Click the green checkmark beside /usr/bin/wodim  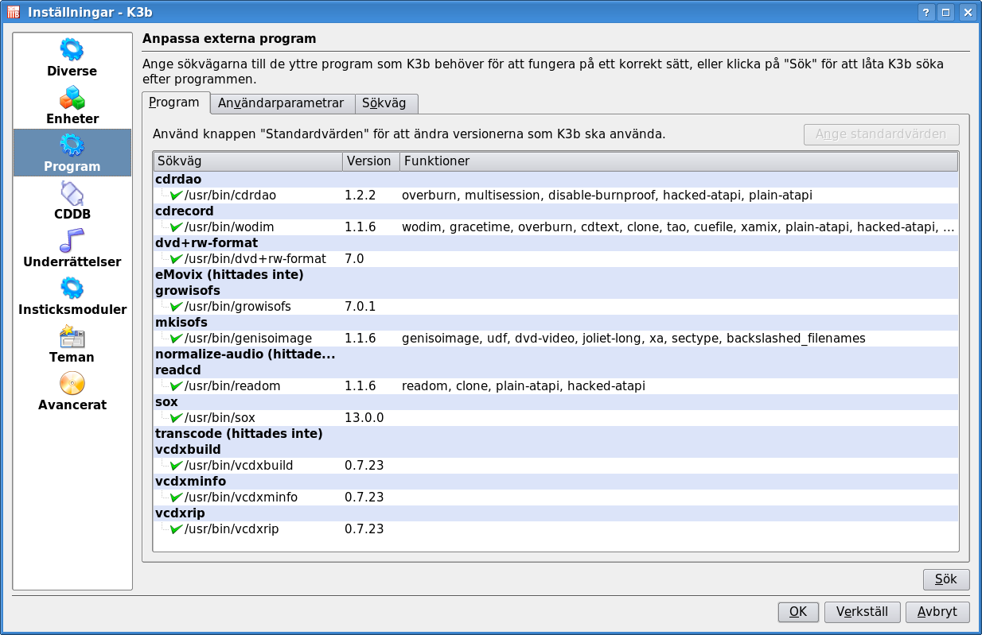pos(176,227)
